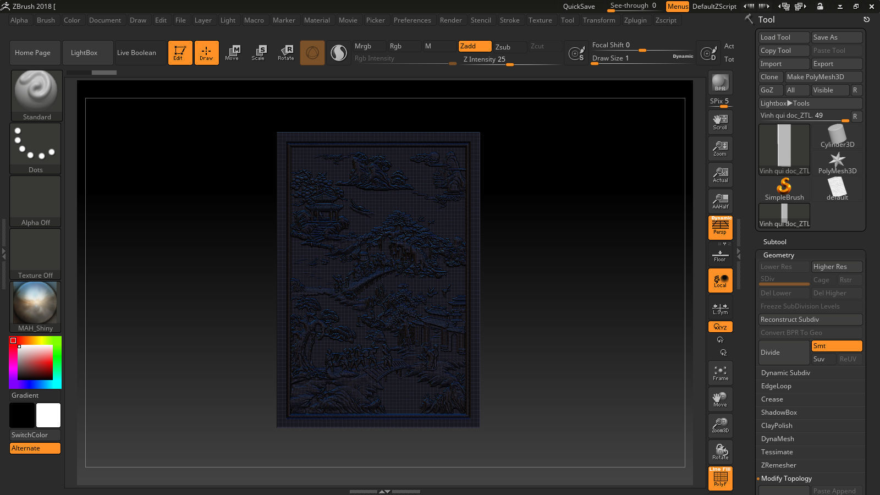Open the Standard brush thumbnail

[36, 95]
